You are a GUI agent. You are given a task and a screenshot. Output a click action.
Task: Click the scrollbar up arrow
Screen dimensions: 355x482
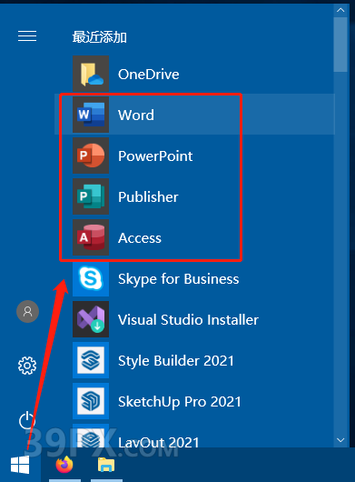(x=340, y=10)
